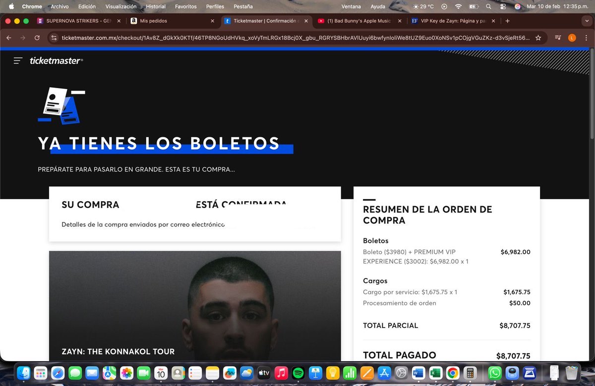Open Safari from the dock
The height and width of the screenshot is (386, 595).
click(x=59, y=373)
